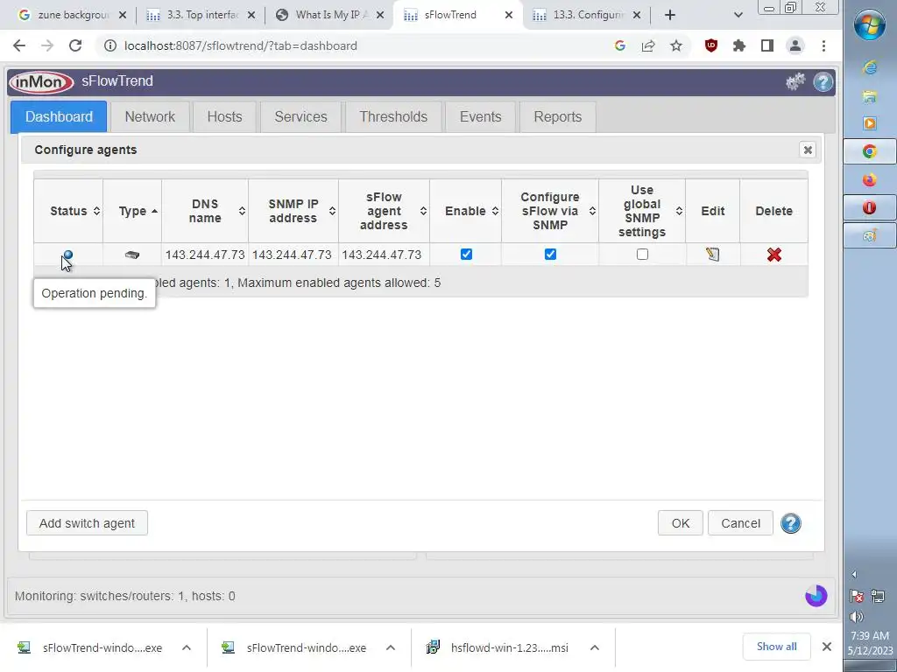Open Chrome profile avatar

click(795, 45)
